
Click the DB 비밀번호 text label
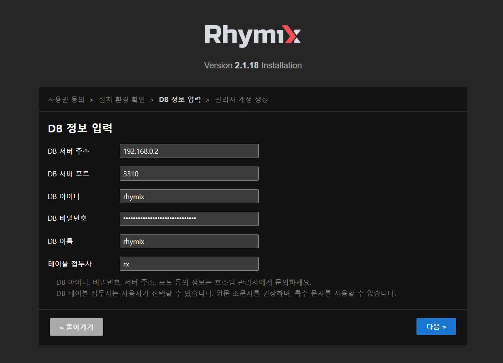(x=67, y=218)
